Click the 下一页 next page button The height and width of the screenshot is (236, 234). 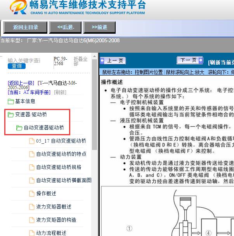(190, 60)
